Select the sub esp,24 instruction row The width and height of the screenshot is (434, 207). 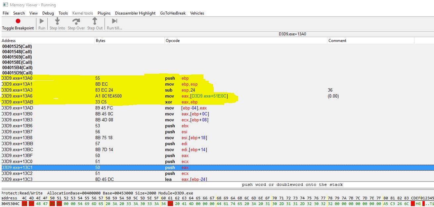[x=99, y=90]
